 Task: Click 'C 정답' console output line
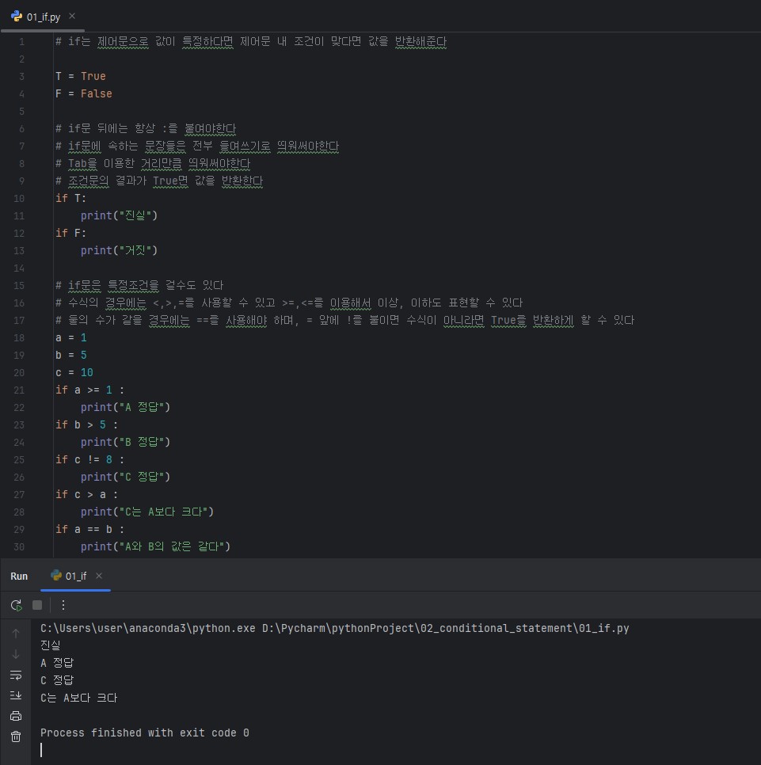click(x=57, y=680)
